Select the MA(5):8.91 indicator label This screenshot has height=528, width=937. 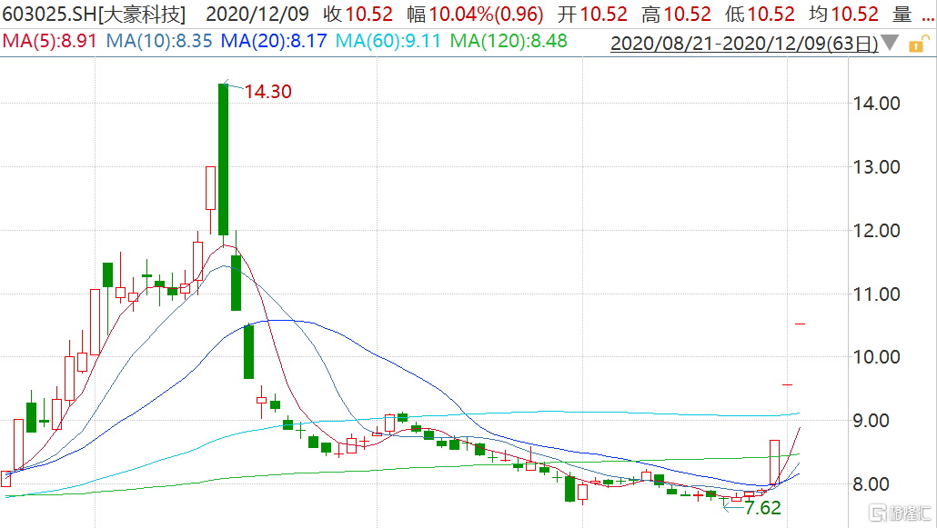click(50, 41)
